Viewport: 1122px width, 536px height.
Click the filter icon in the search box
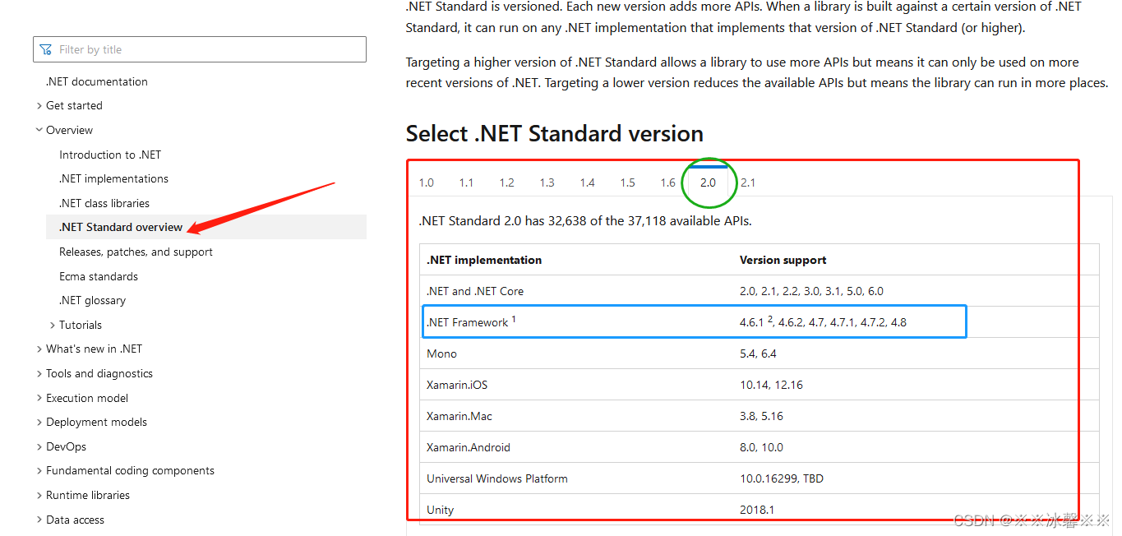pyautogui.click(x=46, y=49)
